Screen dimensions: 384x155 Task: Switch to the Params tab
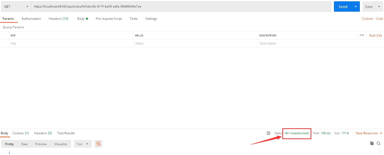coord(8,19)
